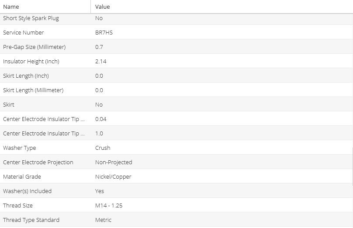Image resolution: width=353 pixels, height=228 pixels.
Task: Select the Washer(s) Included row label
Action: point(28,191)
